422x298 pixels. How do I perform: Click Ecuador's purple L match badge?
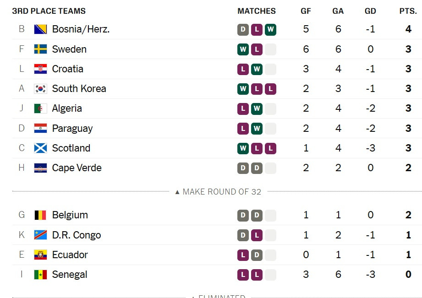pyautogui.click(x=243, y=255)
